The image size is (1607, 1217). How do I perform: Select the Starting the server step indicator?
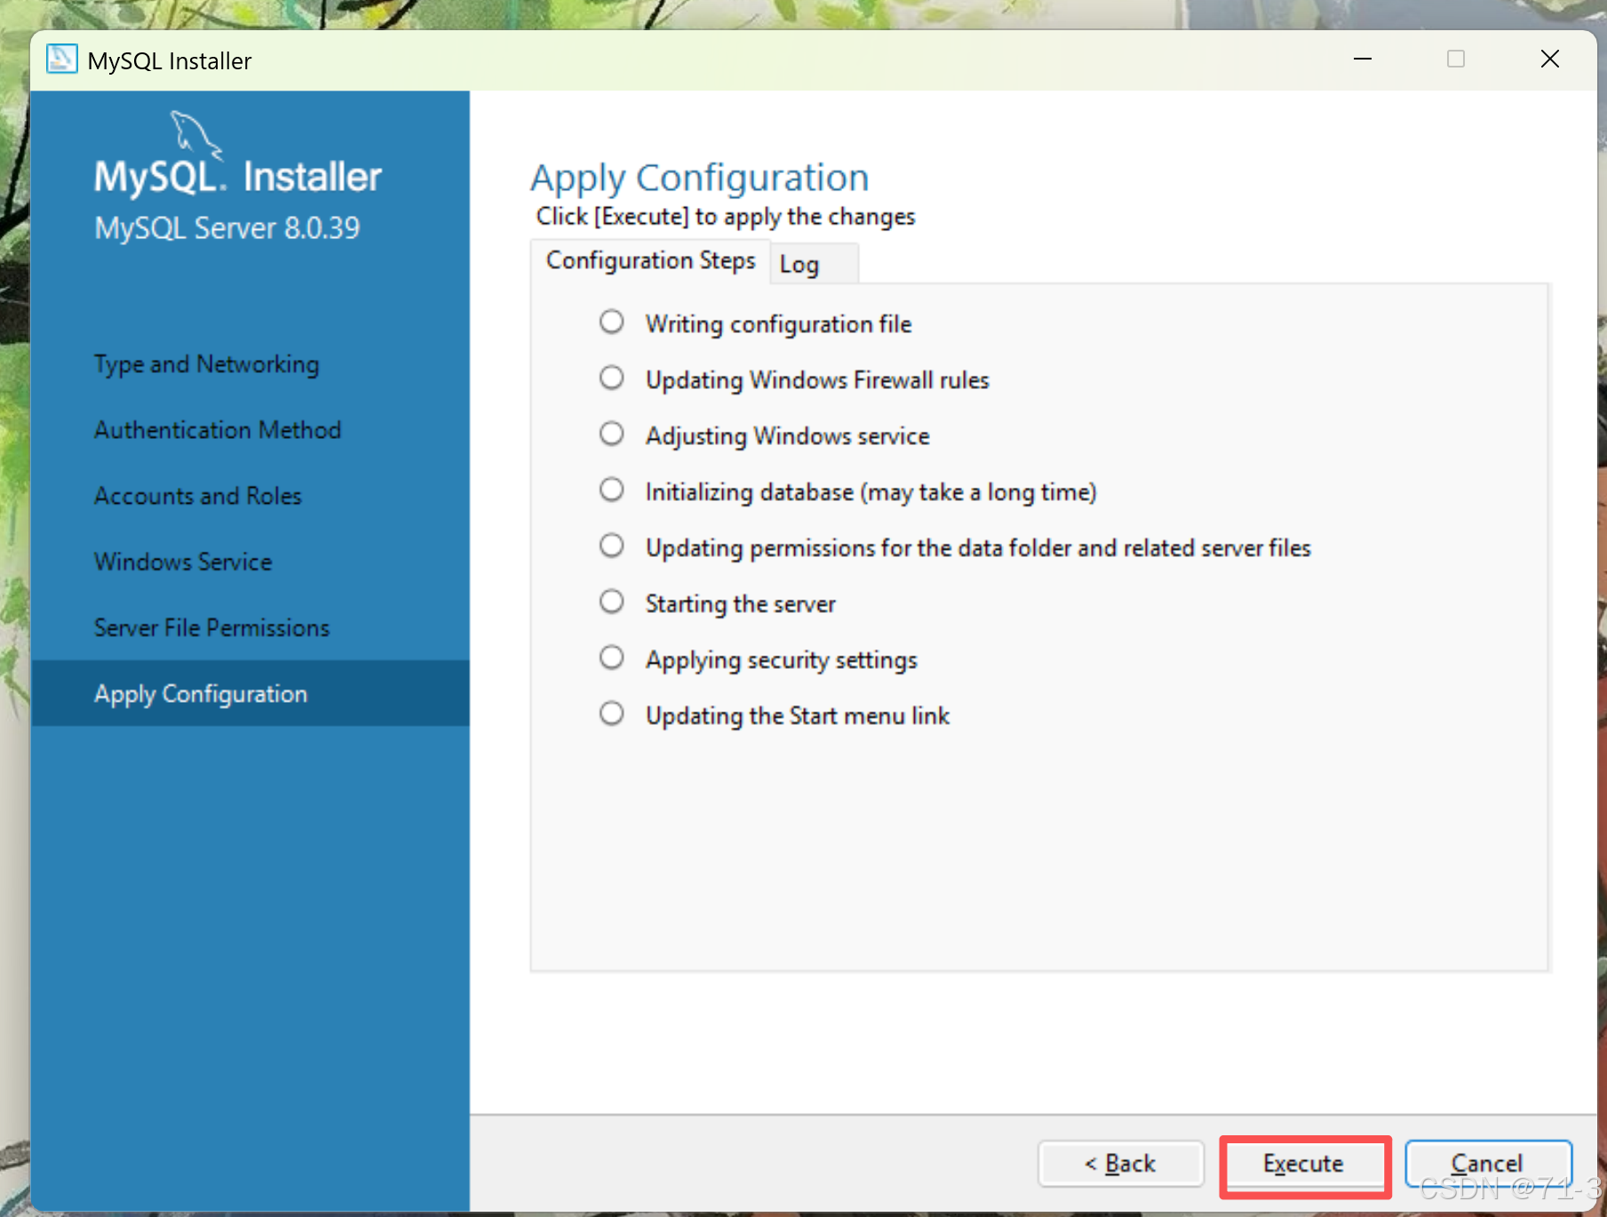point(611,601)
